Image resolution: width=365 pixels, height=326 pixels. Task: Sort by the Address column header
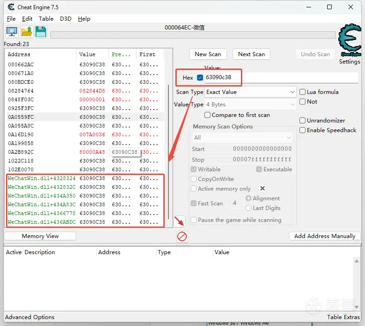(x=41, y=54)
